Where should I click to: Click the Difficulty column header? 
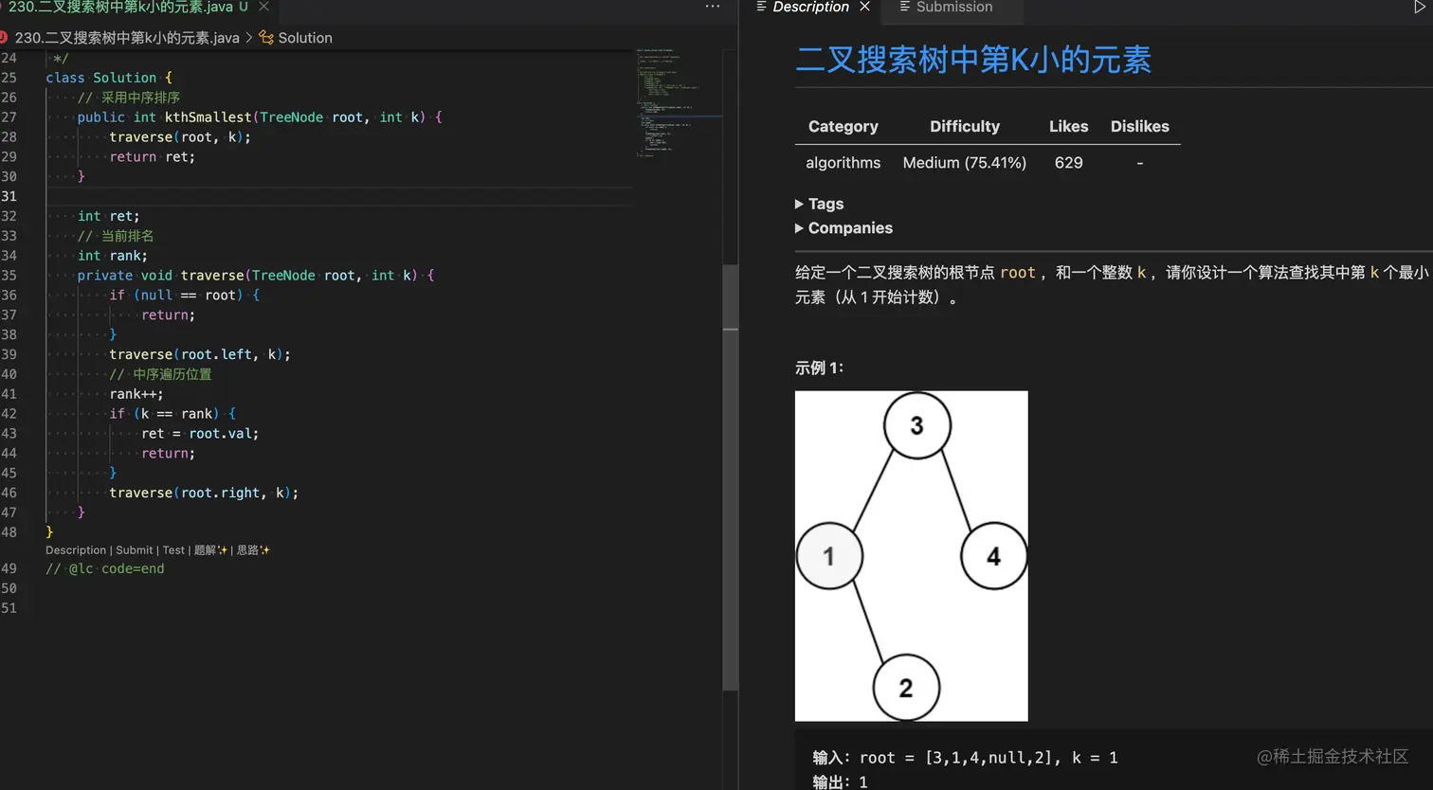[x=964, y=127]
